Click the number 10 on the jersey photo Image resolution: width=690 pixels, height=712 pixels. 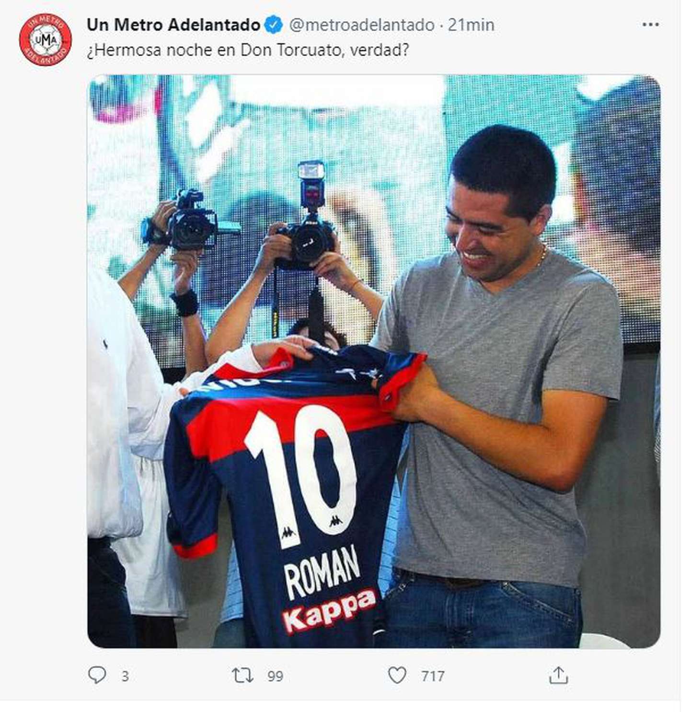coord(301,476)
